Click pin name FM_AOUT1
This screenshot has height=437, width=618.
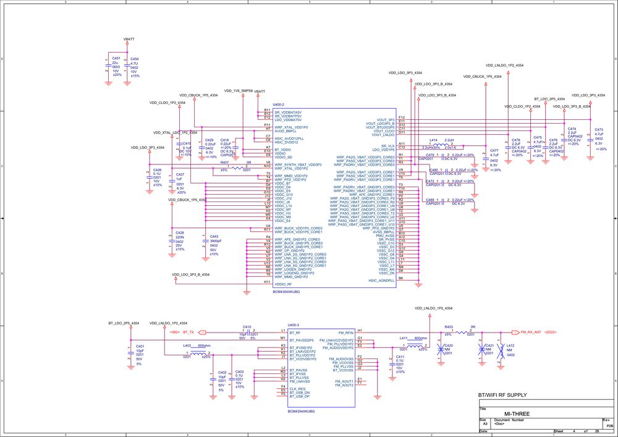pyautogui.click(x=344, y=382)
